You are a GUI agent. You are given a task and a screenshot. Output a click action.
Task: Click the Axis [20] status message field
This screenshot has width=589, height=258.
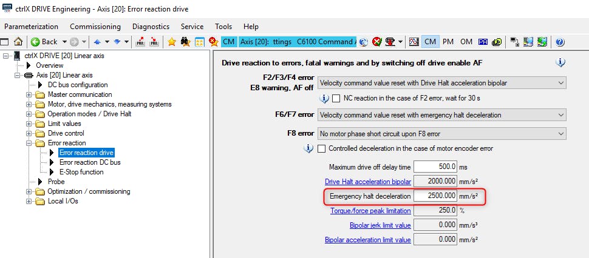[298, 42]
